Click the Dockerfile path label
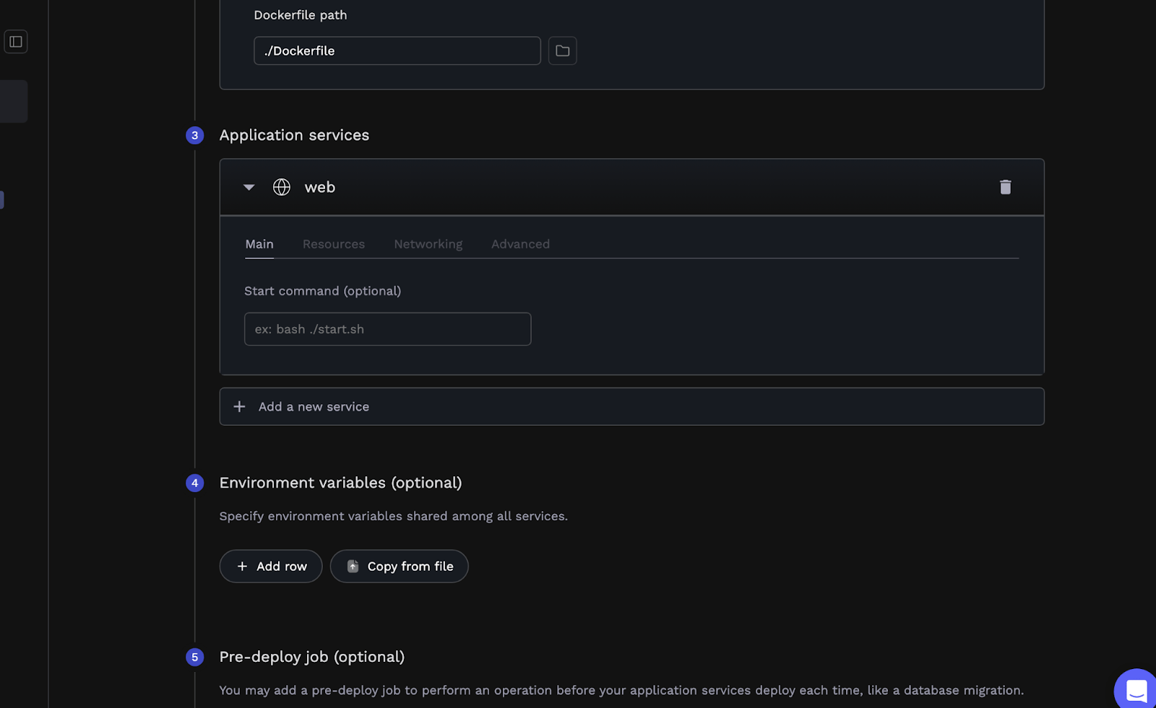 pos(301,15)
